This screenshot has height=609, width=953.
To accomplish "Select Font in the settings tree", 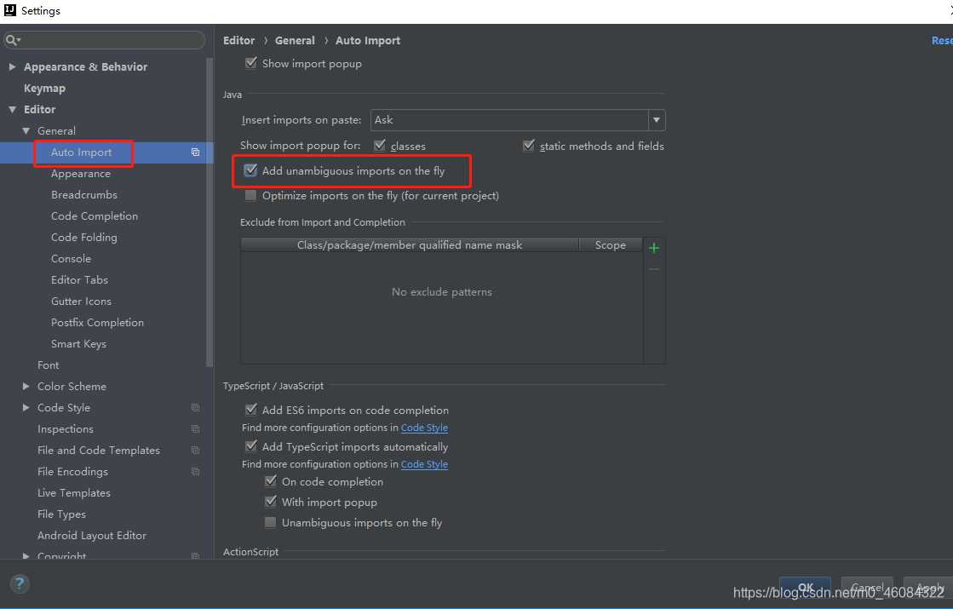I will (48, 365).
